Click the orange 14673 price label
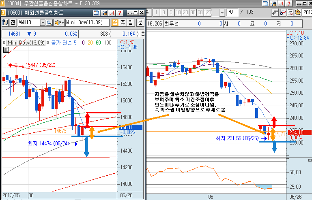The width and height of the screenshot is (312, 200). pos(60,131)
